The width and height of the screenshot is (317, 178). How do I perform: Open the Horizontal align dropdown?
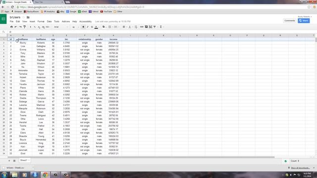(124, 27)
